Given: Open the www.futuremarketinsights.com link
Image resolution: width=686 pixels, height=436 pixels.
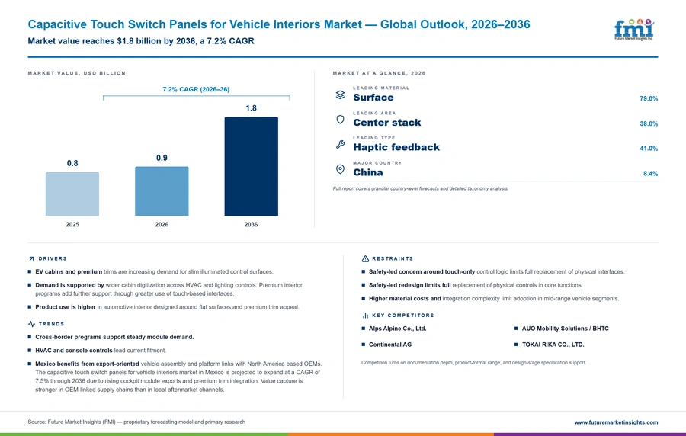Looking at the screenshot, I should tap(616, 422).
